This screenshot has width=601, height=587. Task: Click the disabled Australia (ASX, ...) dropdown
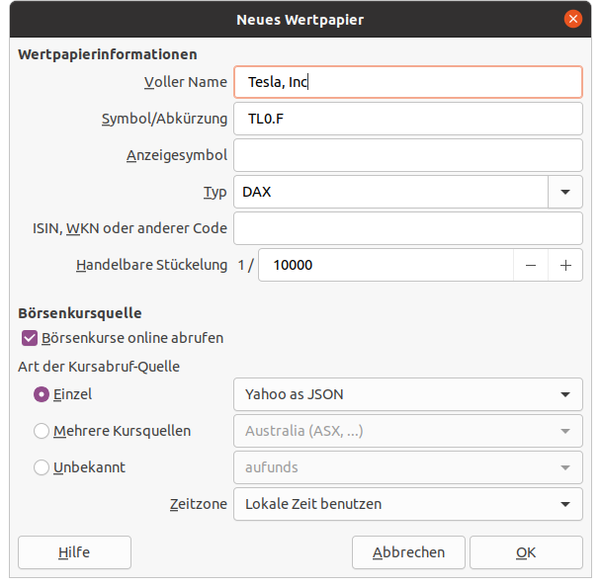click(407, 431)
